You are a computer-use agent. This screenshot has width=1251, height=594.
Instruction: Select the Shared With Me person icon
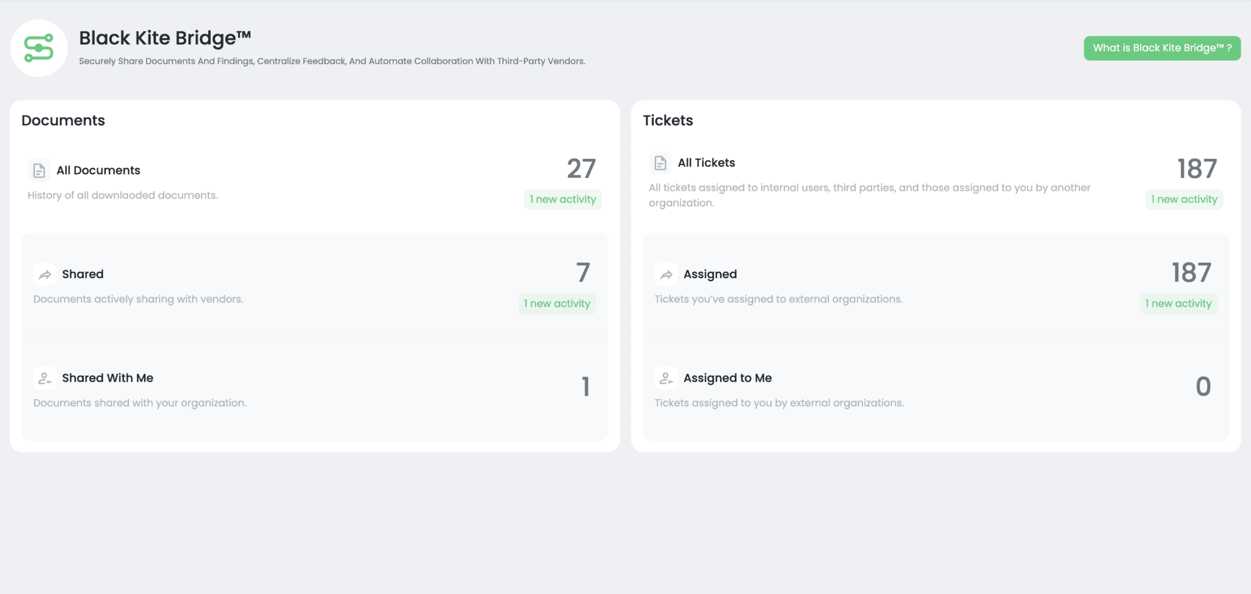pos(45,378)
